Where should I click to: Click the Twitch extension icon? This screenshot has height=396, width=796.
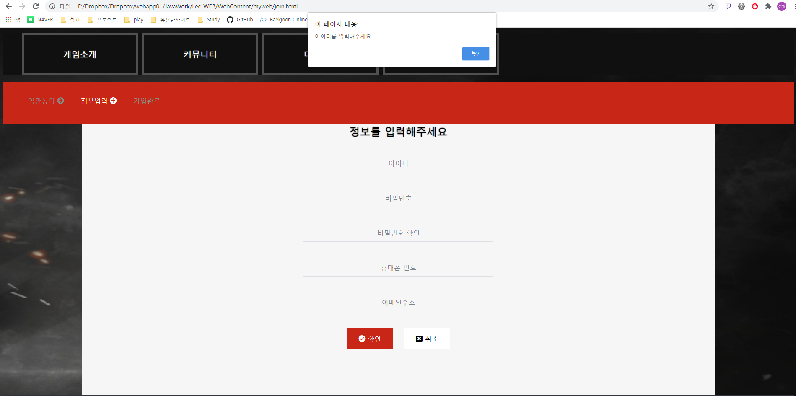click(x=728, y=6)
